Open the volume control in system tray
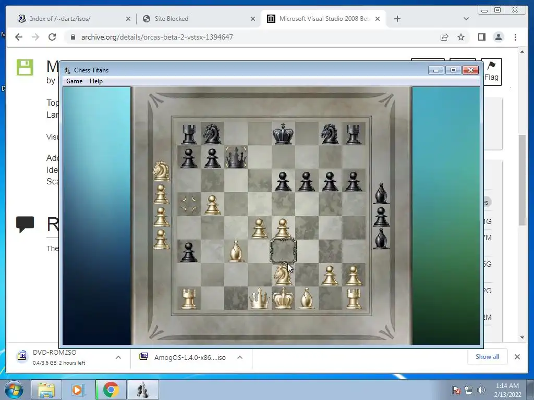The width and height of the screenshot is (534, 400). coord(481,390)
